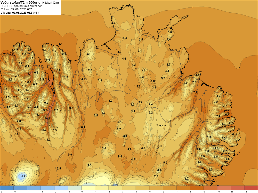Pick the legend swatch between 8 and 9
The width and height of the screenshot is (258, 193).
click(x=197, y=188)
